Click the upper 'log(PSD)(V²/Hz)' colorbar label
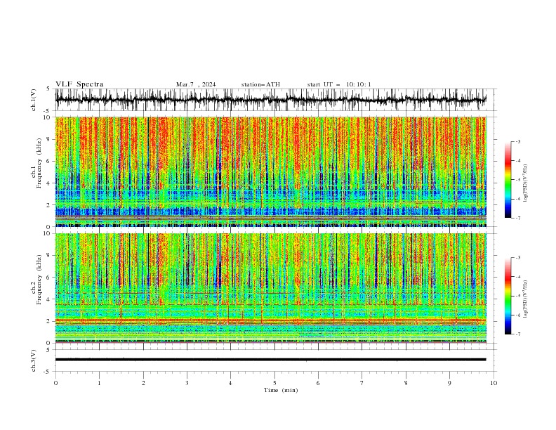The image size is (556, 430). tap(525, 183)
